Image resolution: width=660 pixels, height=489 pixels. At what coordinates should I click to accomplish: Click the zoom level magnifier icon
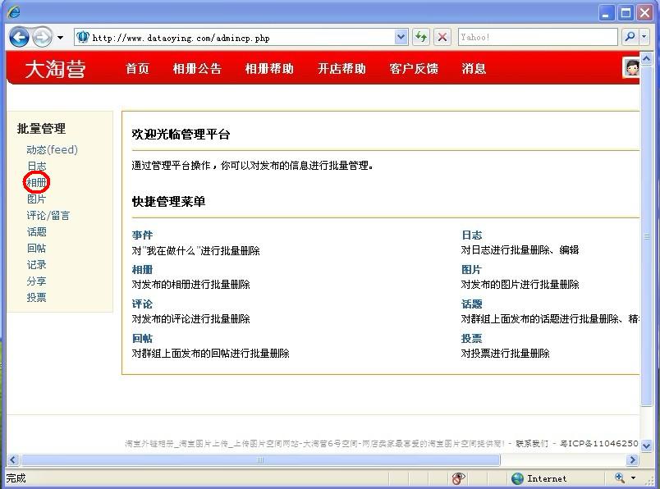(x=620, y=478)
